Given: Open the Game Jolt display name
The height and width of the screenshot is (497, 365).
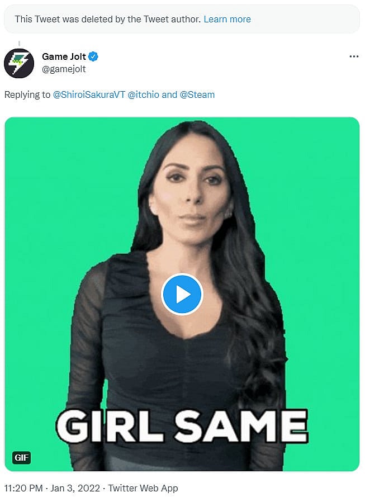Looking at the screenshot, I should point(64,56).
